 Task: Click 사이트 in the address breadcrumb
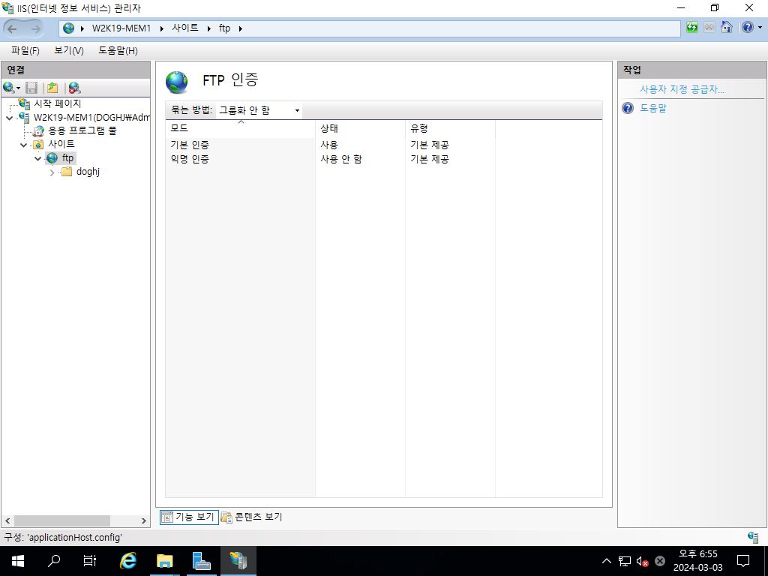pyautogui.click(x=185, y=28)
